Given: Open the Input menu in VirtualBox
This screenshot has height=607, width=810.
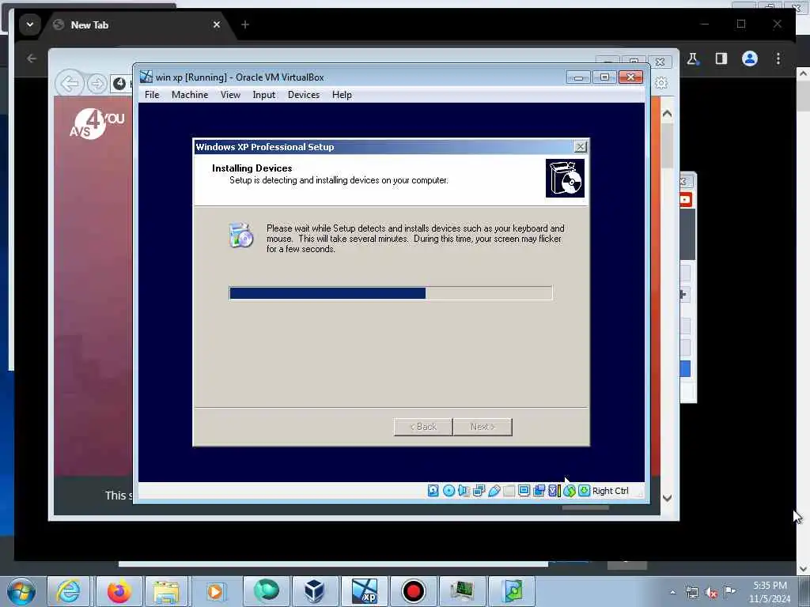Looking at the screenshot, I should [264, 95].
